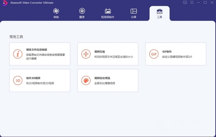This screenshot has height=137, width=216.
Task: Click description 将2D视频制作成3D视频
Action: [x=40, y=83]
